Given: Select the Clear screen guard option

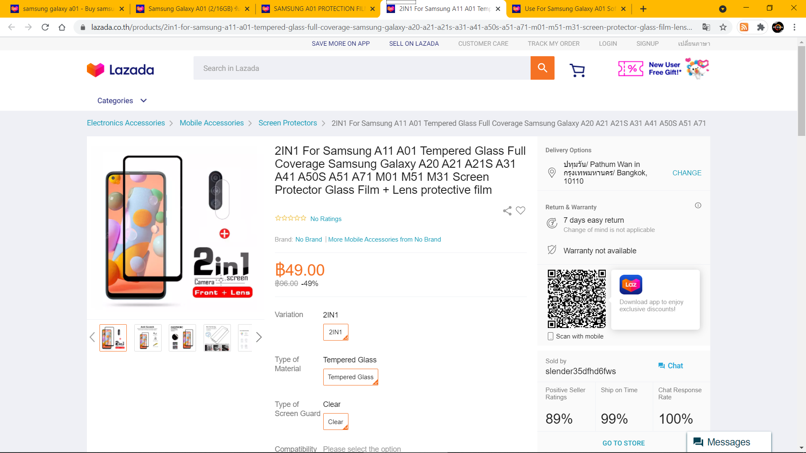Looking at the screenshot, I should 335,422.
